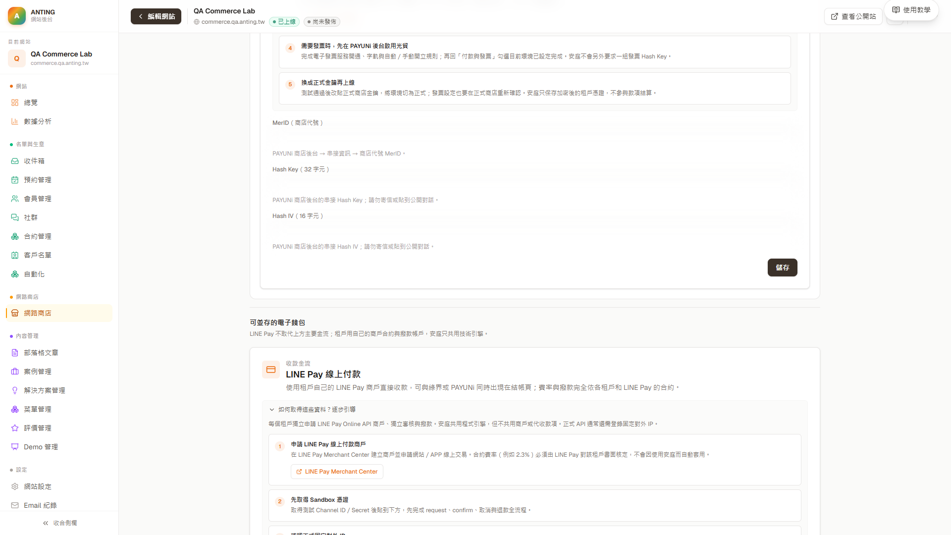This screenshot has width=951, height=535.
Task: Click the 編輯網站 back button
Action: pyautogui.click(x=156, y=16)
